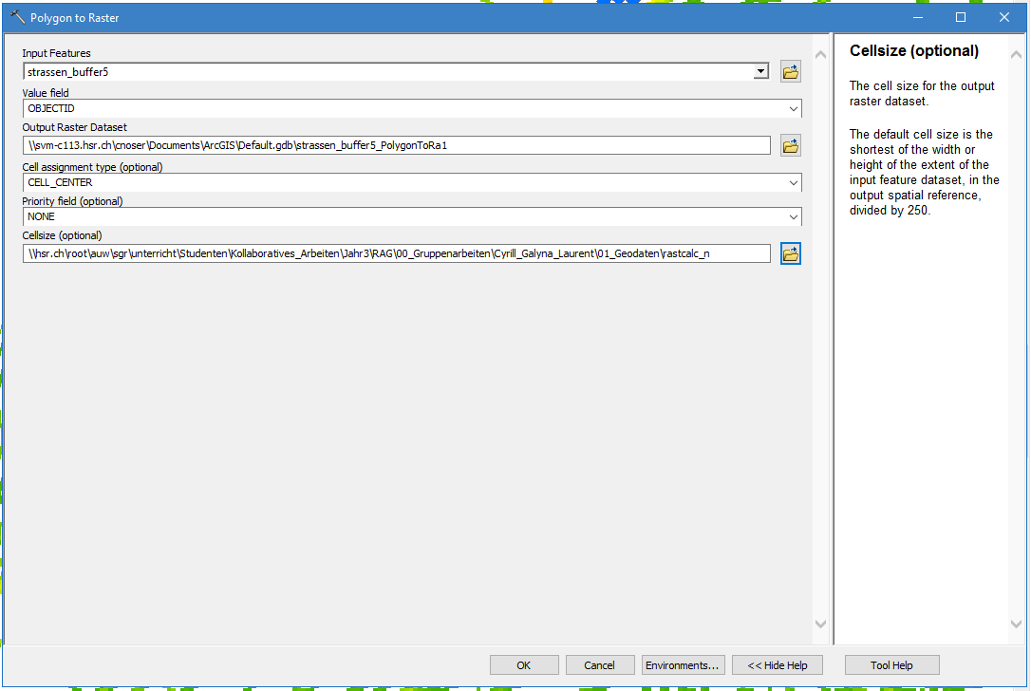Screen dimensions: 1031x691
Task: Click the browse folder icon for Input Features
Action: pyautogui.click(x=790, y=71)
